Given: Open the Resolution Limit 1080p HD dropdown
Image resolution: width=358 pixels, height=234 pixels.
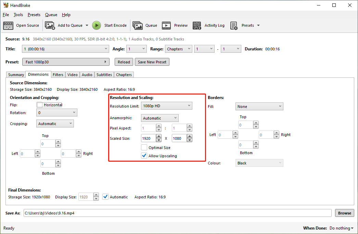Looking at the screenshot, I should click(x=166, y=106).
